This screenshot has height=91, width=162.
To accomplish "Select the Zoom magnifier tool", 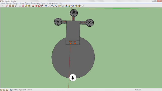I will tap(52, 6).
